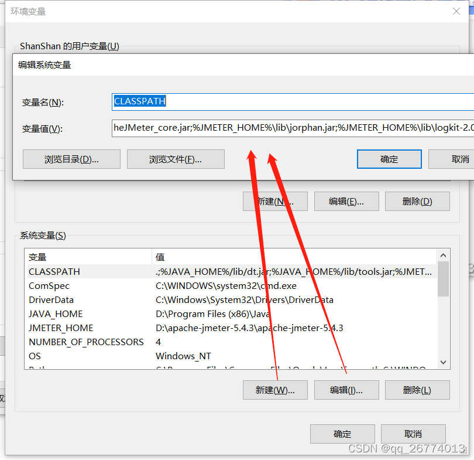Image resolution: width=474 pixels, height=460 pixels.
Task: Click 编辑(E)... for user variables
Action: (x=346, y=201)
